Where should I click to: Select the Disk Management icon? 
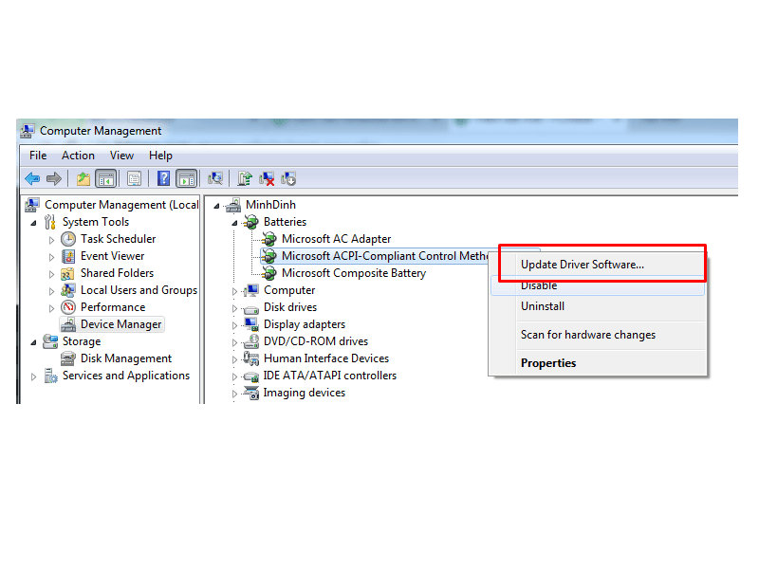coord(67,358)
